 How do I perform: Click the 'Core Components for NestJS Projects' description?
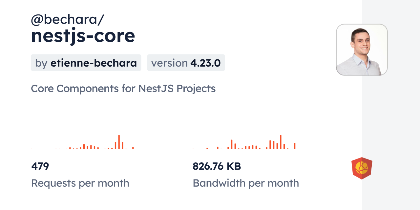point(123,89)
